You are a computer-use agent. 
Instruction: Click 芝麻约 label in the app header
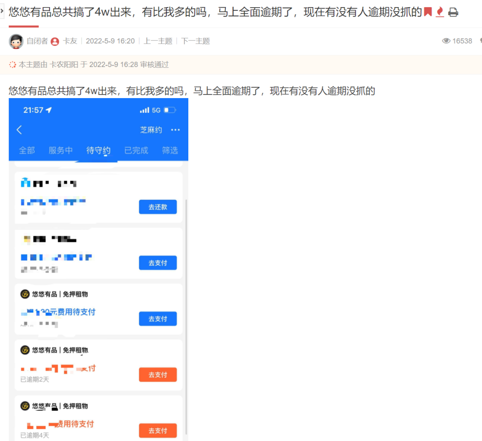coord(151,130)
